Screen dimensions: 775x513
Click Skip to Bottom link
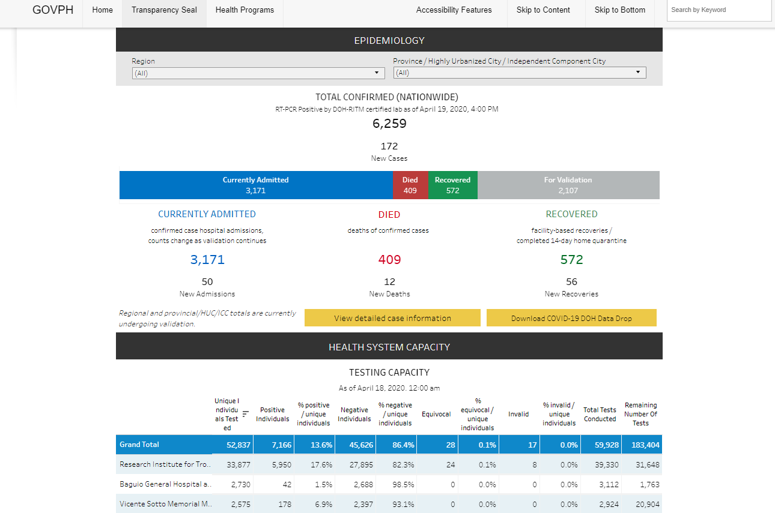pyautogui.click(x=620, y=10)
